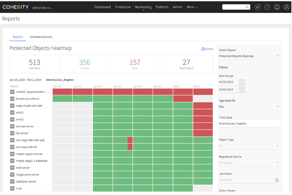Open the Protection menu
This screenshot has width=292, height=195.
123,7
